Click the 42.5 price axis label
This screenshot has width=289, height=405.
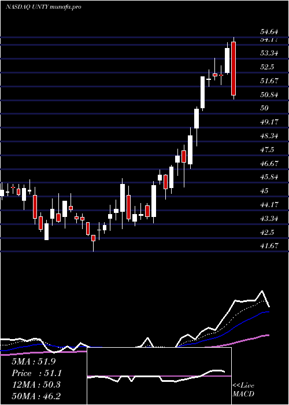[267, 233]
